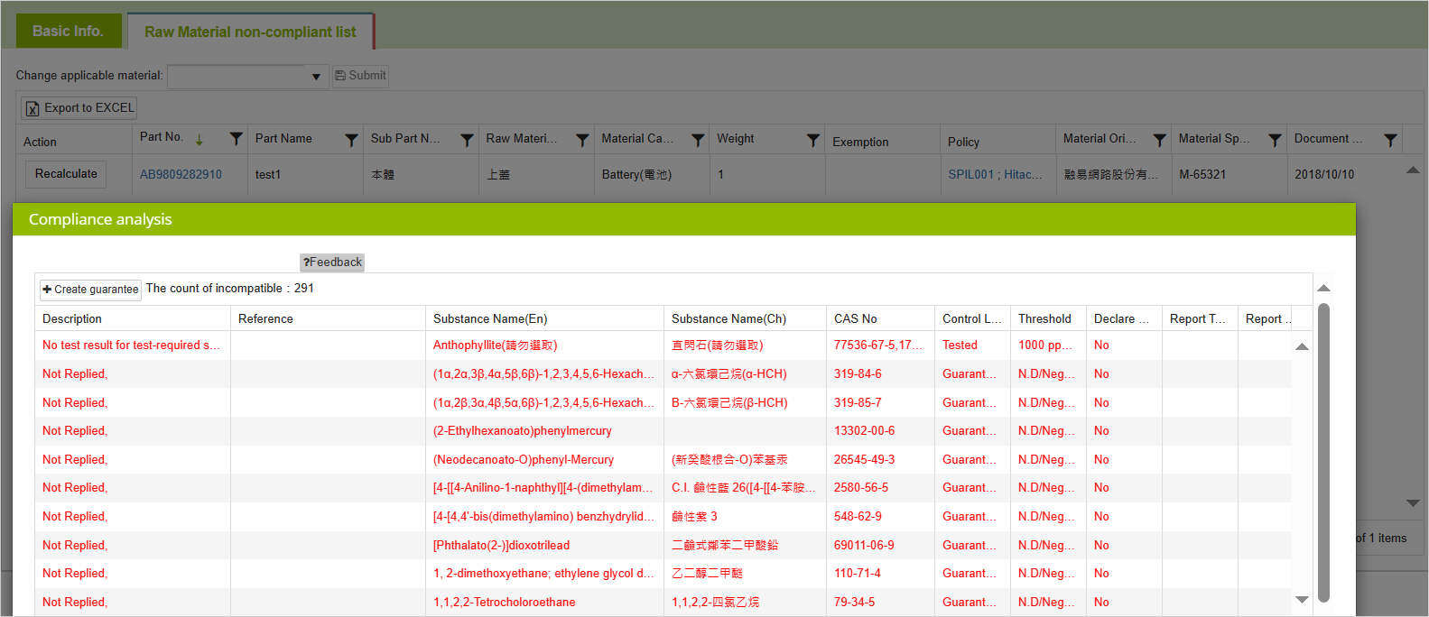Image resolution: width=1429 pixels, height=617 pixels.
Task: Click the Material Sp... filter icon
Action: (1275, 140)
